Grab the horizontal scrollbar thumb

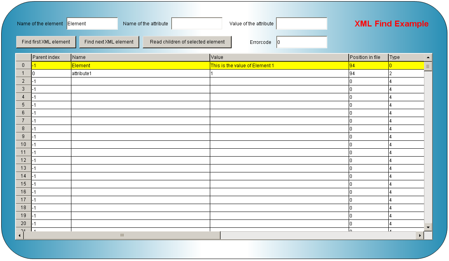(122, 235)
